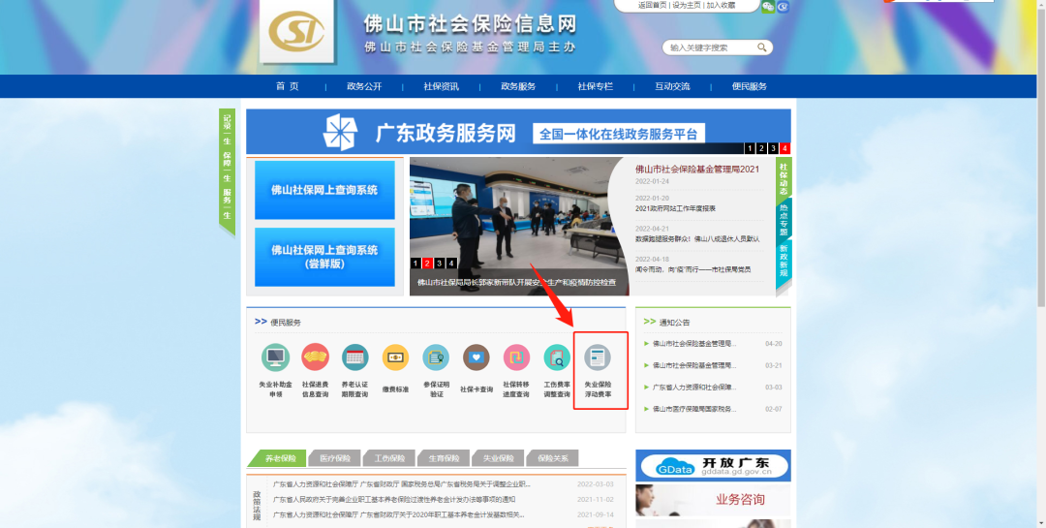This screenshot has width=1046, height=528.
Task: Select photo carousel indicator 4
Action: [x=451, y=263]
